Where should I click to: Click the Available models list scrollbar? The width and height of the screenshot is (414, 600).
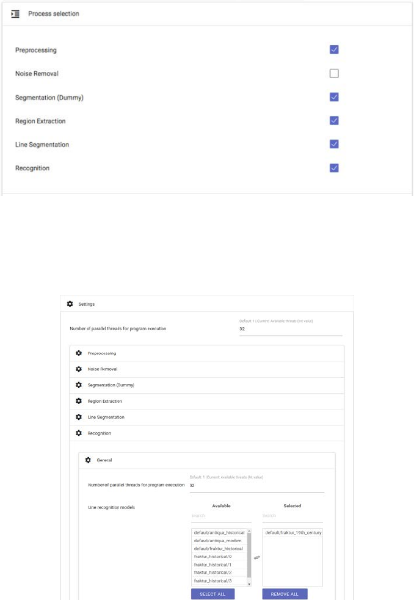coord(249,557)
